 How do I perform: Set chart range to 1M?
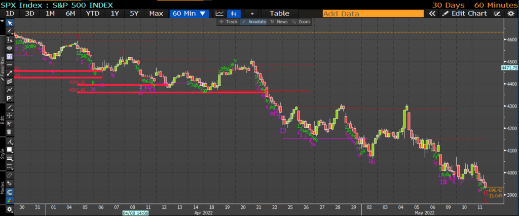[50, 14]
